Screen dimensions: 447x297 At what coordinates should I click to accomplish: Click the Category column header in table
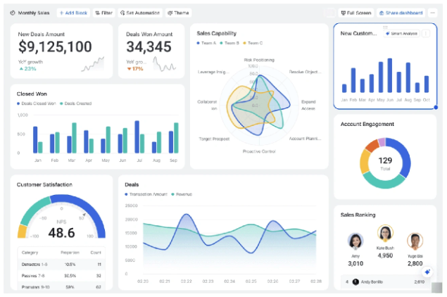pos(30,251)
